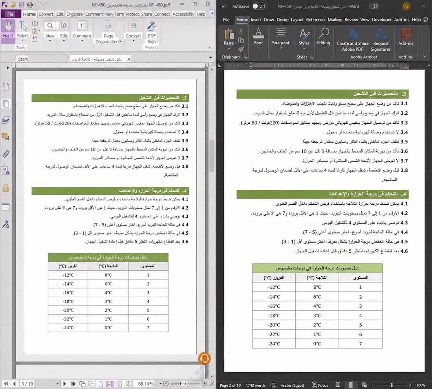Click the Copy icon in Word Clipboard group
This screenshot has width=432, height=389.
(x=241, y=40)
